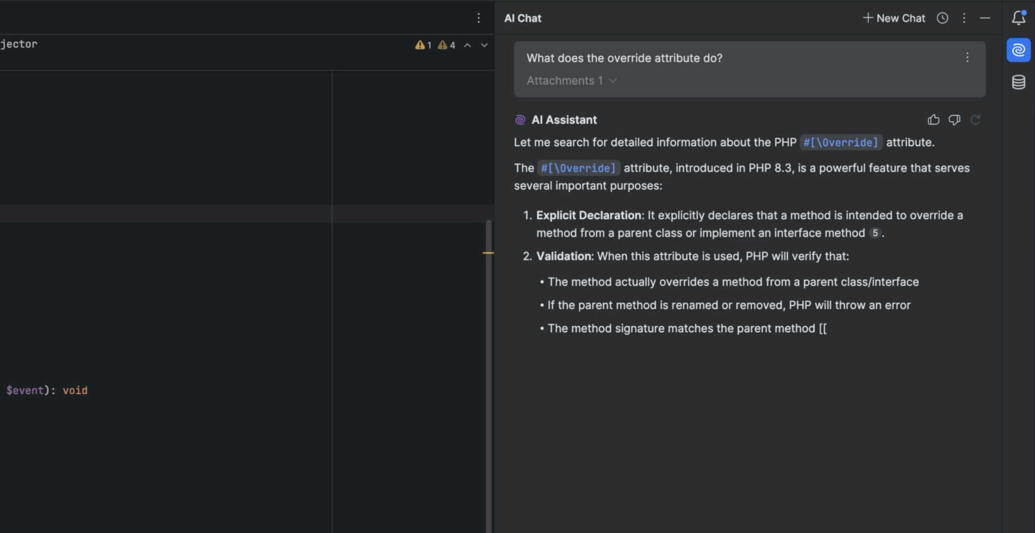The height and width of the screenshot is (533, 1035).
Task: Click the notifications bell
Action: [1018, 18]
